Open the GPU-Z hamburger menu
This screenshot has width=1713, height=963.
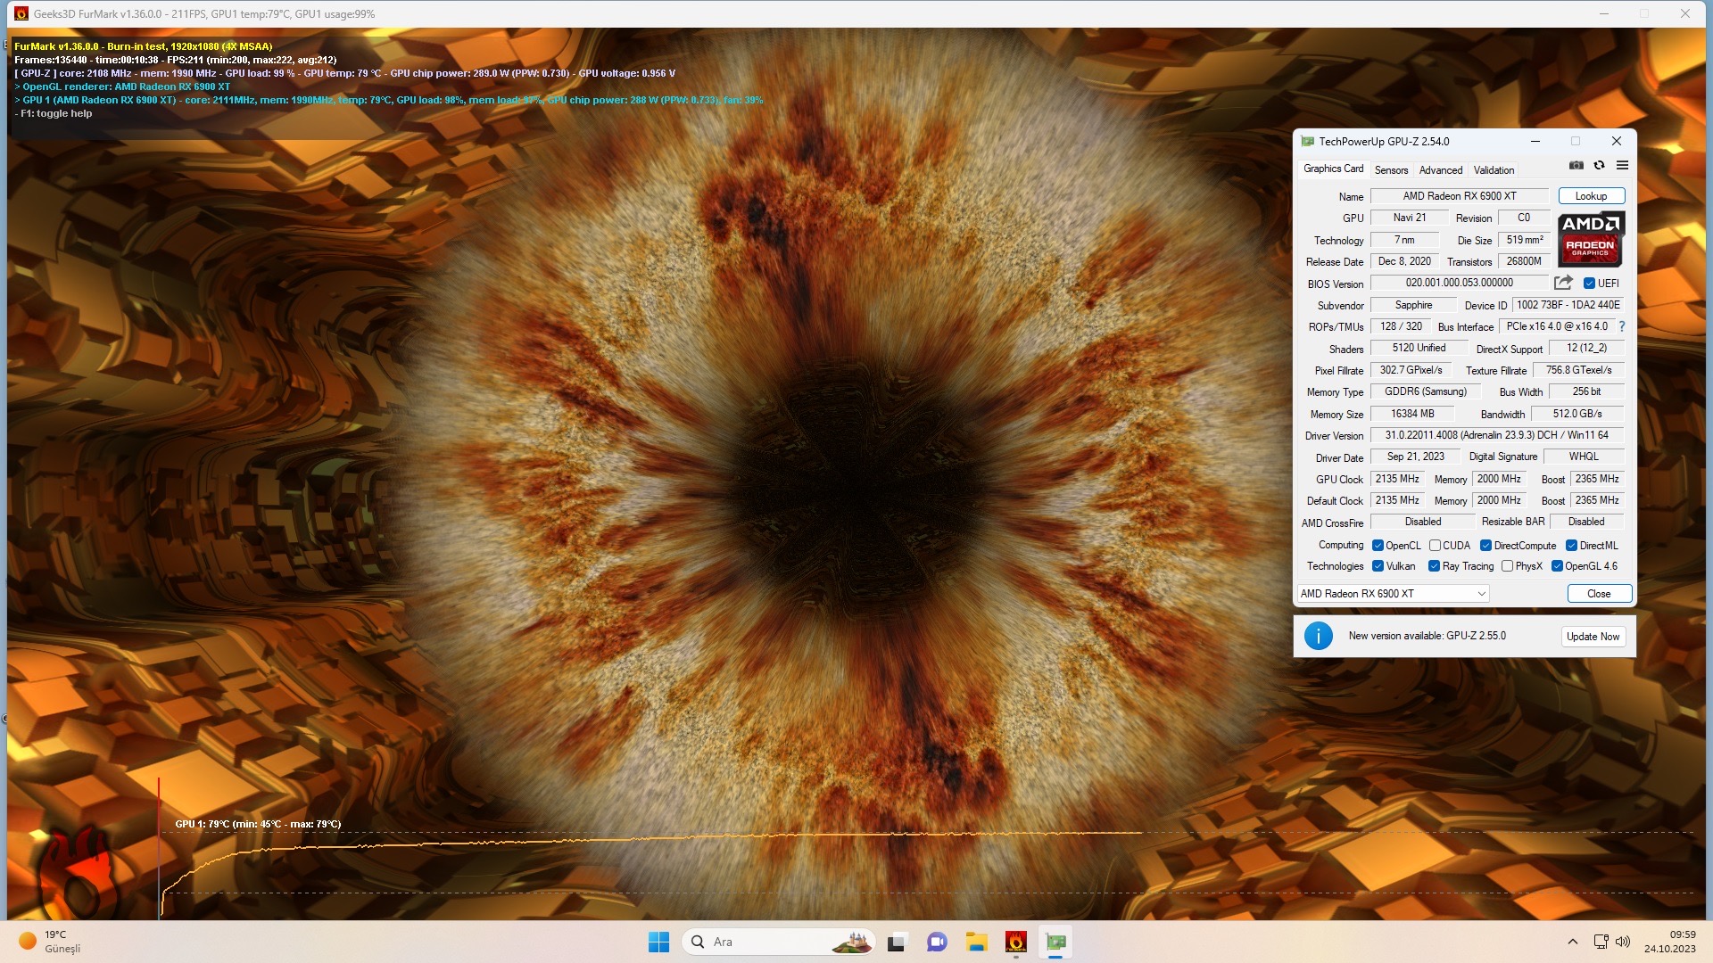pos(1622,166)
